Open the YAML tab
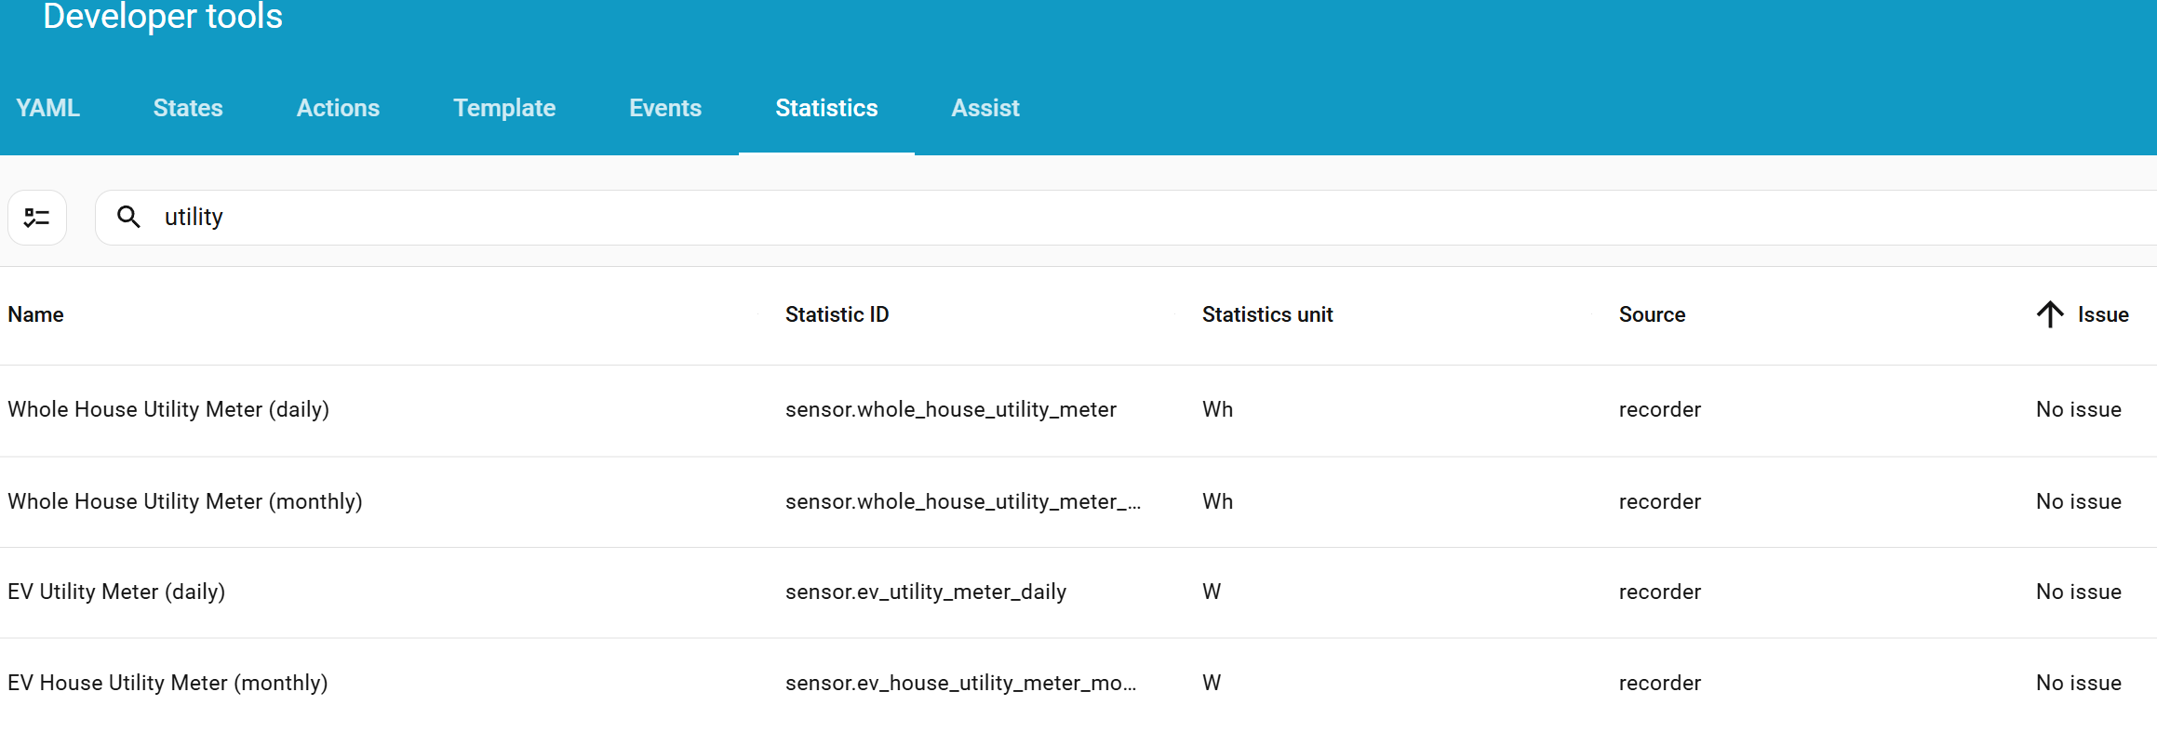The width and height of the screenshot is (2157, 732). tap(48, 108)
